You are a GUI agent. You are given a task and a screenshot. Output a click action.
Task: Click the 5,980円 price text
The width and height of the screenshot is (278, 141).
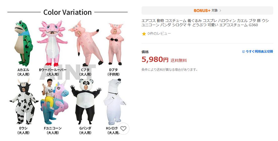pos(155,59)
